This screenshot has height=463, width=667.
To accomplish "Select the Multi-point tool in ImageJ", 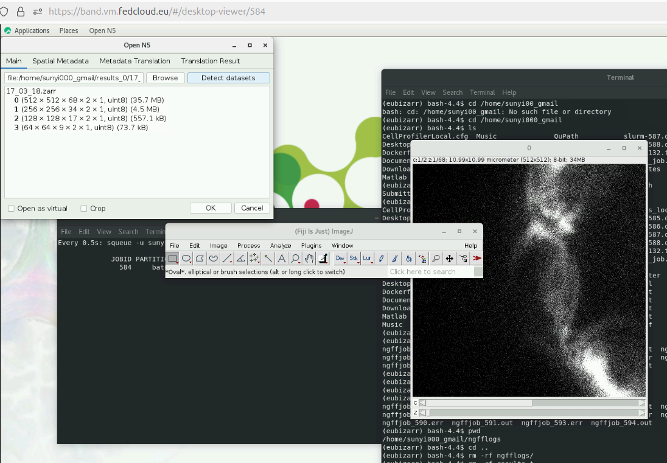I will (x=254, y=259).
